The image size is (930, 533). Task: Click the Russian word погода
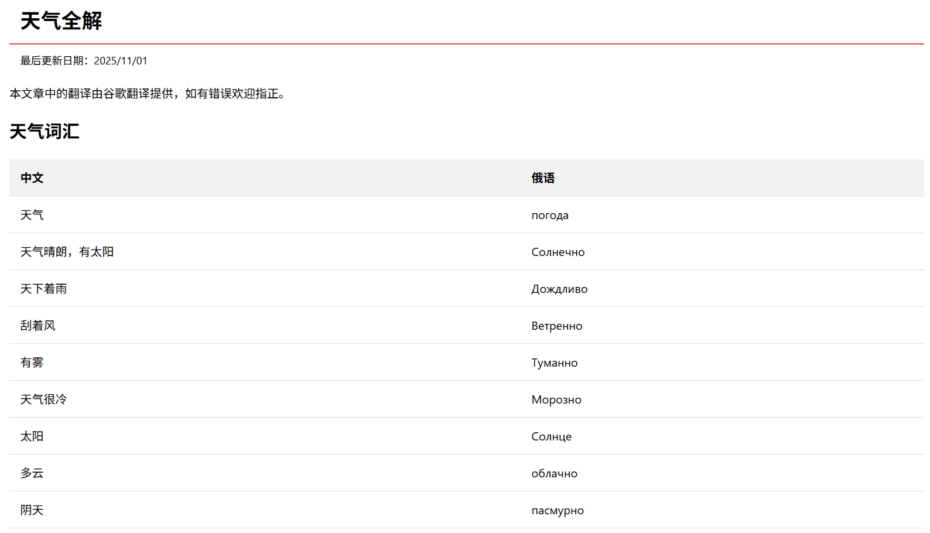pos(549,215)
